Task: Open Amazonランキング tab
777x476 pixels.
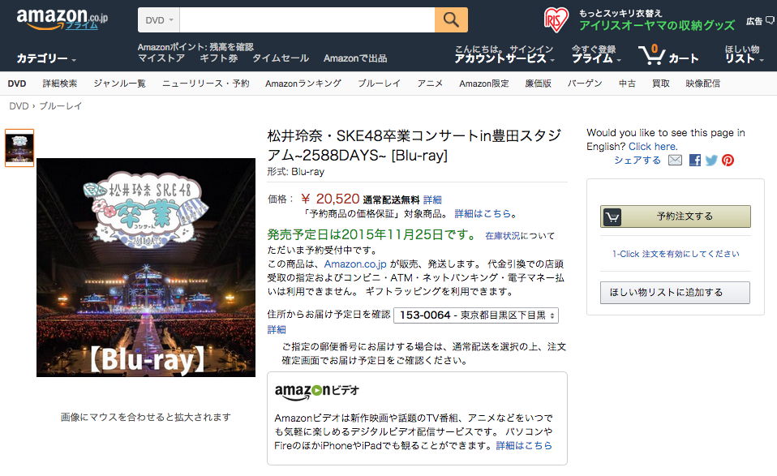Action: click(x=303, y=84)
